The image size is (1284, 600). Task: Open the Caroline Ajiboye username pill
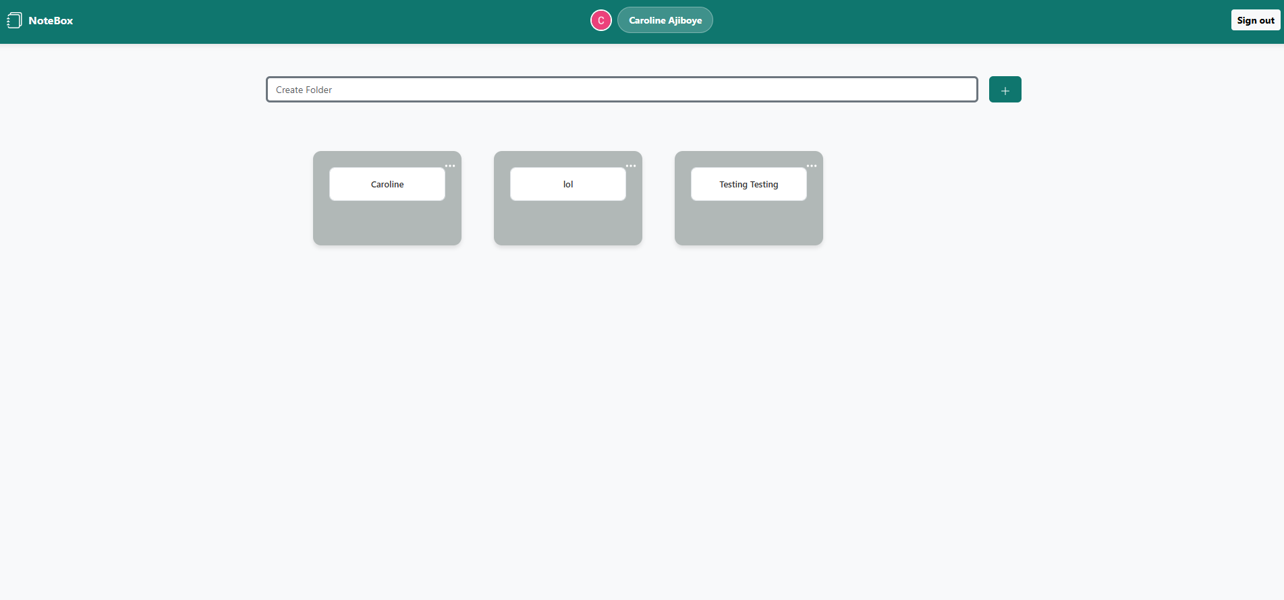coord(665,20)
